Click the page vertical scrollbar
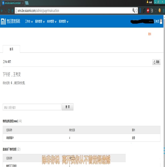 coord(164,91)
